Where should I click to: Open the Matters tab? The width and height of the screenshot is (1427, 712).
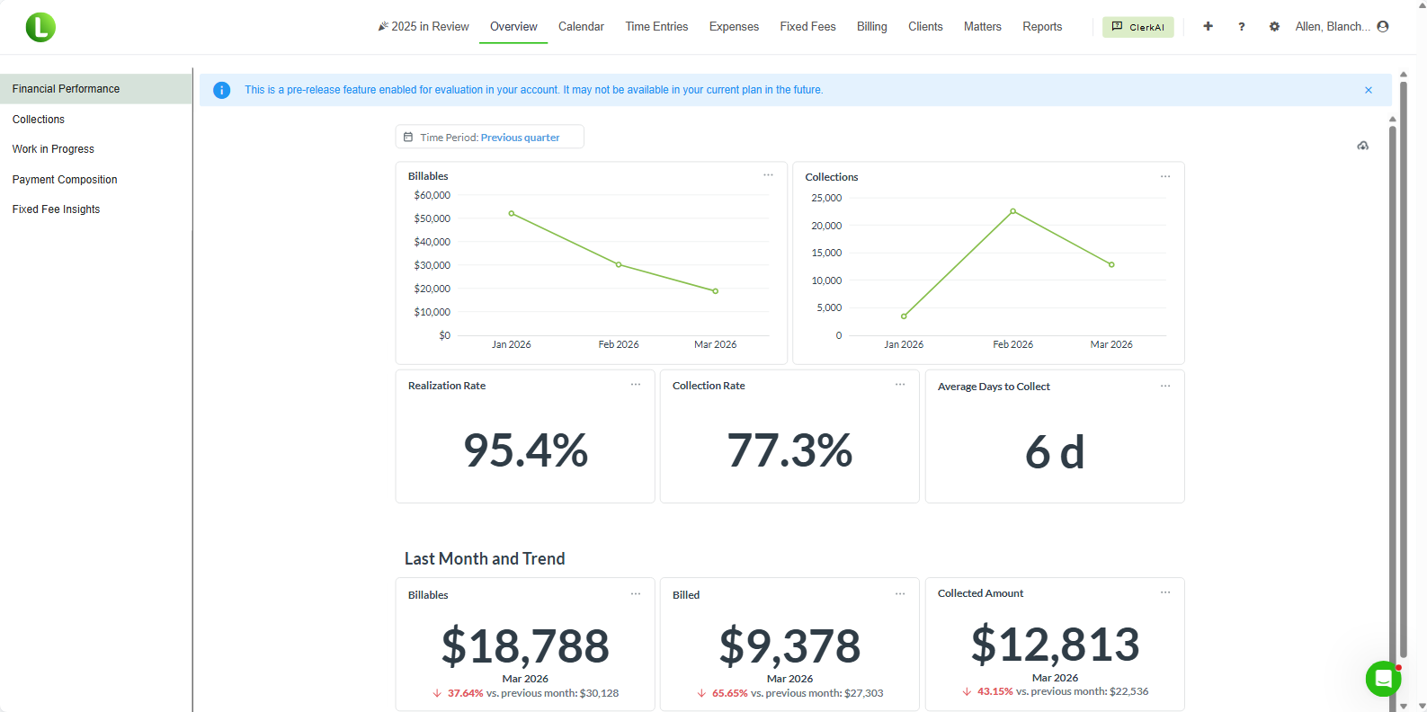pyautogui.click(x=982, y=27)
